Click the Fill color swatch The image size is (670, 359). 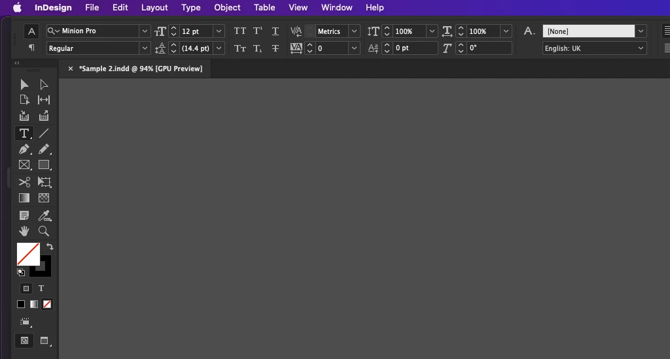(x=28, y=254)
